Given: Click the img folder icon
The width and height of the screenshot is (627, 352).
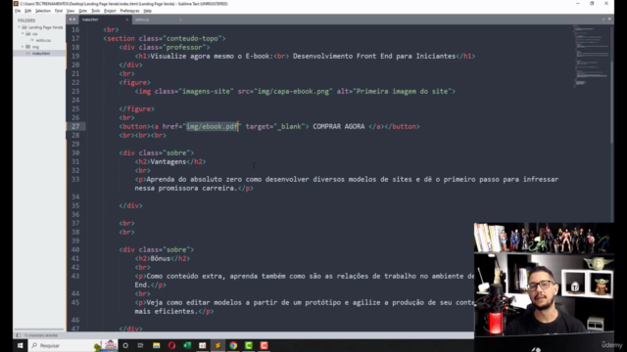Looking at the screenshot, I should tap(28, 47).
